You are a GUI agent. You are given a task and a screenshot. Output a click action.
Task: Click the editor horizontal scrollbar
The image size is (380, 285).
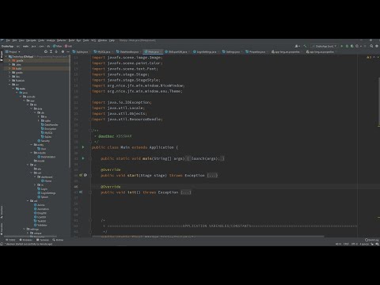pyautogui.click(x=208, y=236)
